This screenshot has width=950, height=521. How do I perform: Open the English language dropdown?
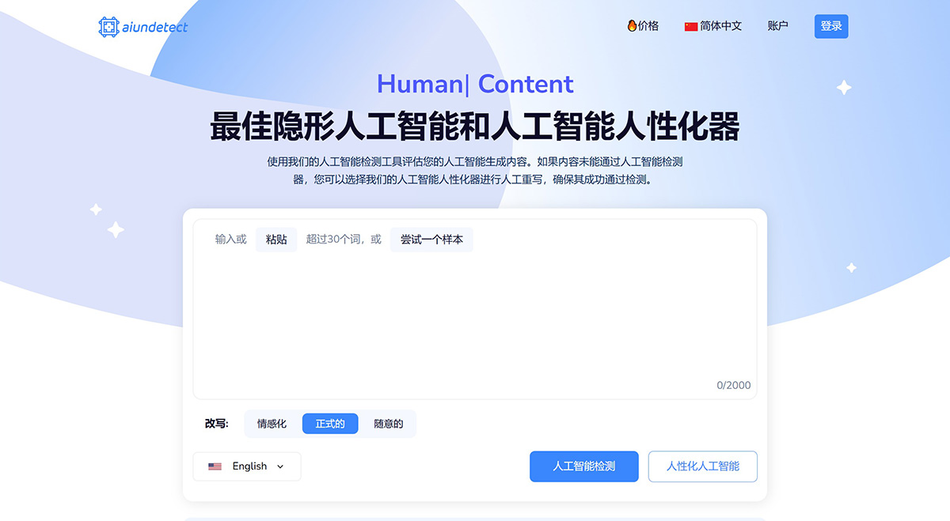pos(249,466)
